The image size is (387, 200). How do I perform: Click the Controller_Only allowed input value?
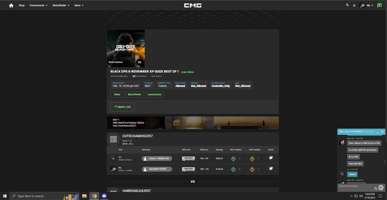click(x=221, y=86)
